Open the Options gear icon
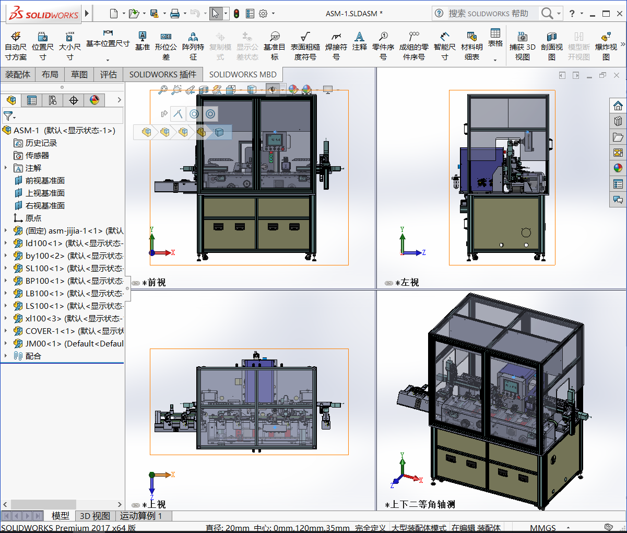Viewport: 627px width, 533px height. [263, 14]
